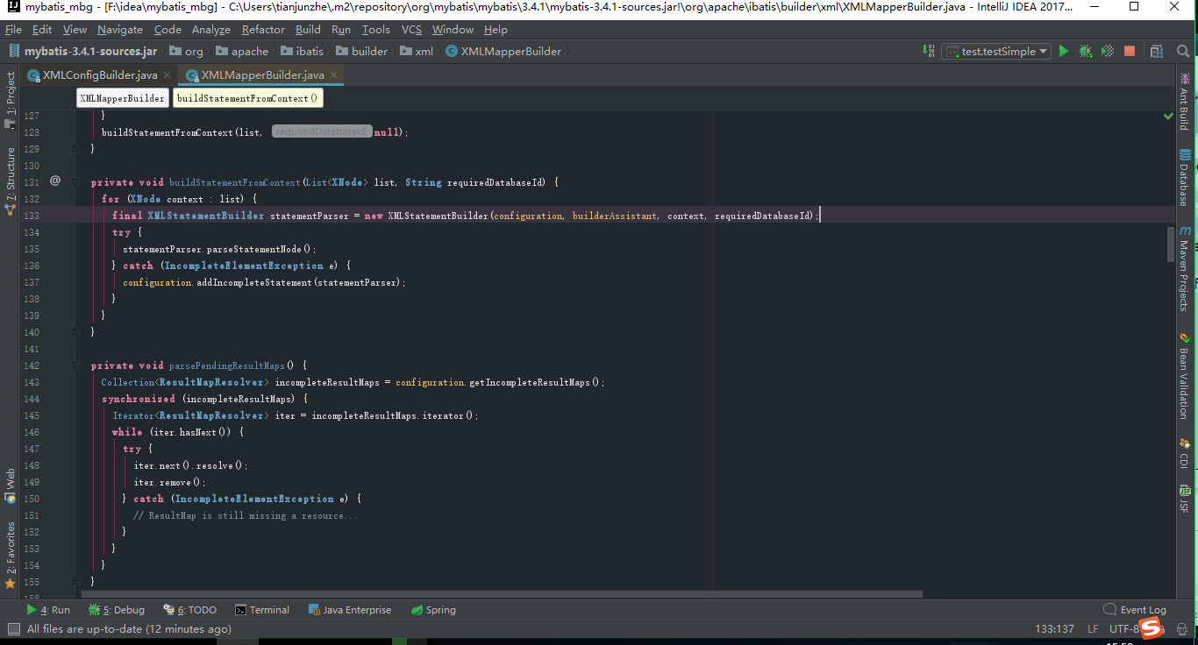Open the test.testSimple run configuration dropdown
The image size is (1198, 645).
[x=1042, y=51]
